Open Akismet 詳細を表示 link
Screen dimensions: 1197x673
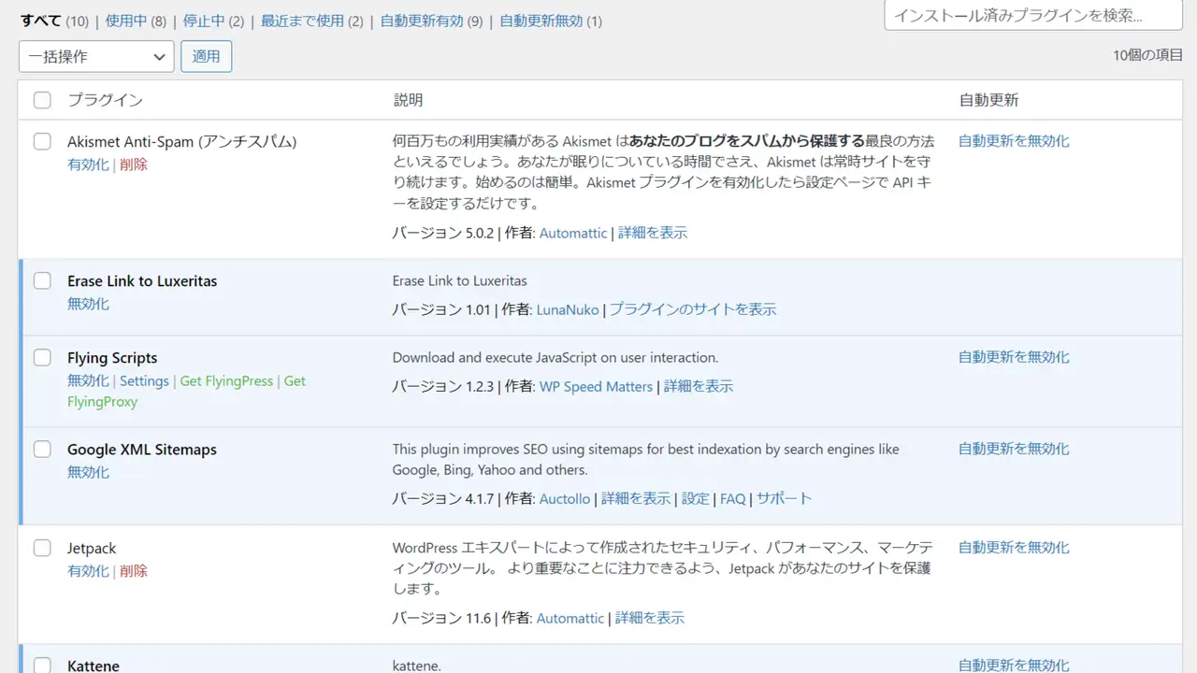[653, 233]
